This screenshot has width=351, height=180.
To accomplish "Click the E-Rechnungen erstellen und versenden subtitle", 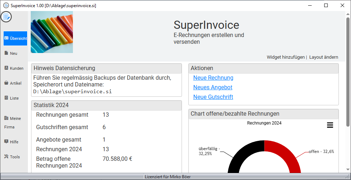I will point(209,38).
